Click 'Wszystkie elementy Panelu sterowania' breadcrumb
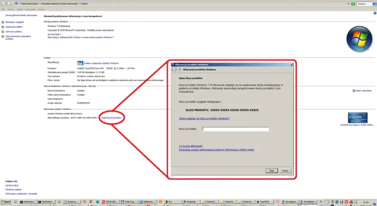Image resolution: width=377 pixels, height=206 pixels. pyautogui.click(x=59, y=3)
